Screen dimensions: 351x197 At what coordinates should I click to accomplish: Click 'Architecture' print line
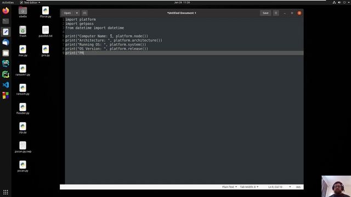[114, 40]
